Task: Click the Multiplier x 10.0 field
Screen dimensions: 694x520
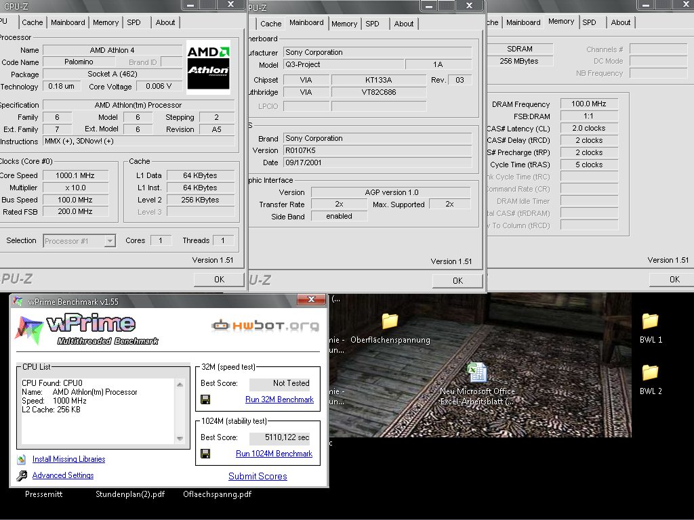Action: click(75, 188)
